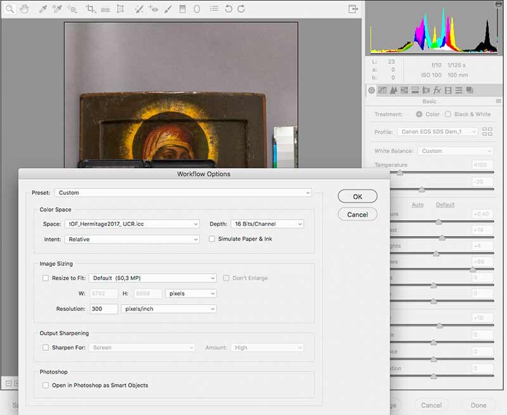Open the Tone Curve panel tab
This screenshot has height=415, width=507.
[383, 91]
